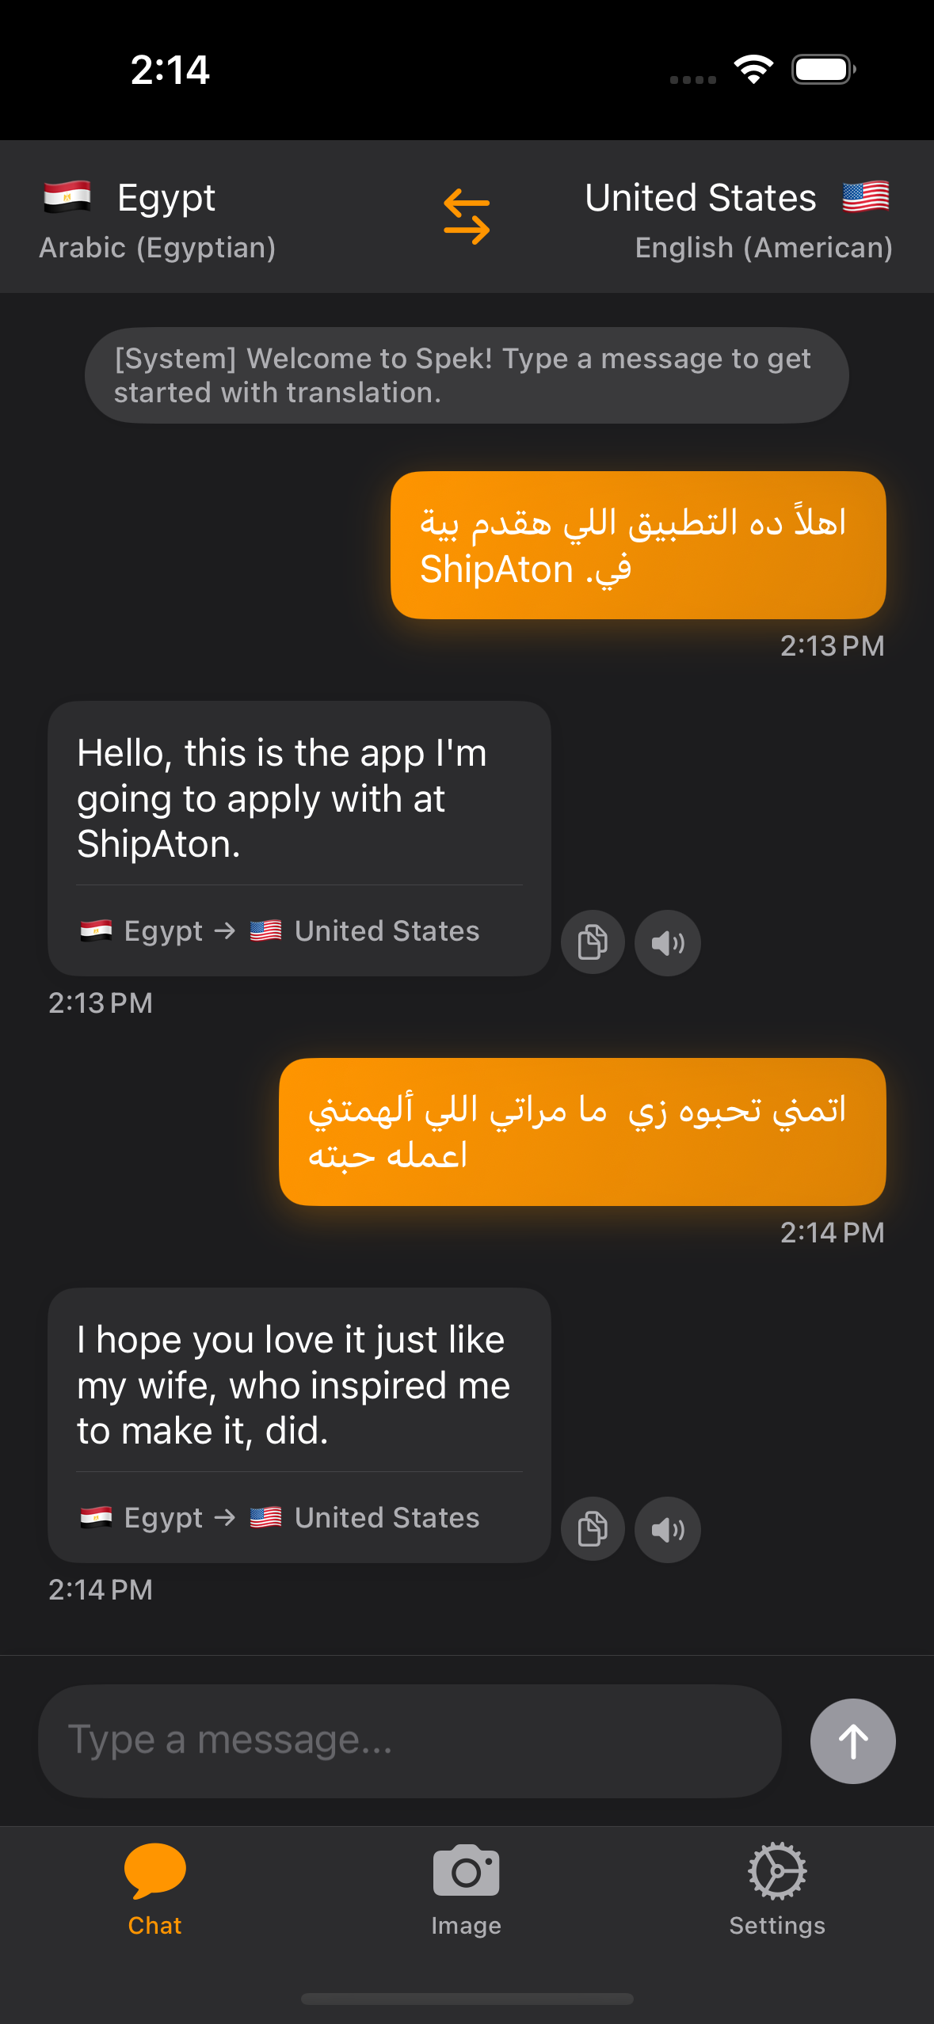Tap the second orange Arabic message bubble
The width and height of the screenshot is (934, 2024).
582,1132
